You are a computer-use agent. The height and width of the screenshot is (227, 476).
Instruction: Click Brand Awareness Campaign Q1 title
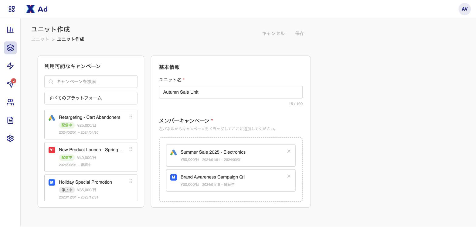coord(213,177)
